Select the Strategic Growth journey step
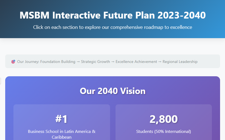This screenshot has height=140, width=225. [96, 62]
